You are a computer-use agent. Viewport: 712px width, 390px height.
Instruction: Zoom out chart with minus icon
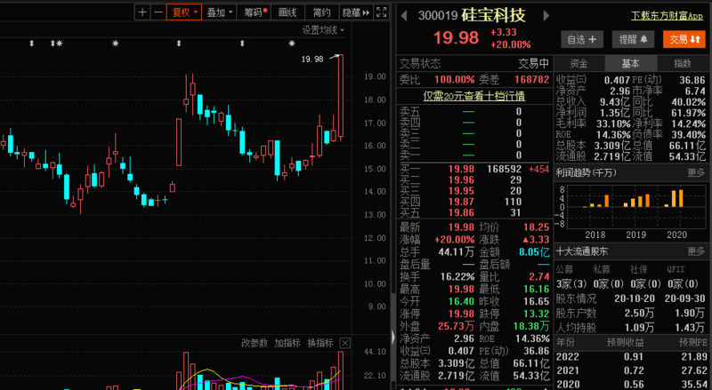[158, 12]
